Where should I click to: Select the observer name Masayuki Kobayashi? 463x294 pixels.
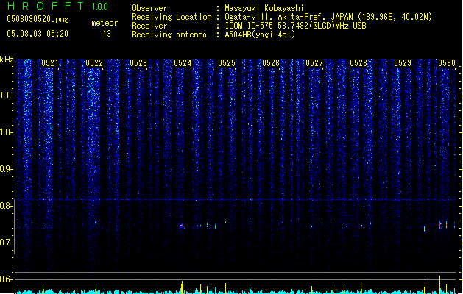pyautogui.click(x=264, y=8)
